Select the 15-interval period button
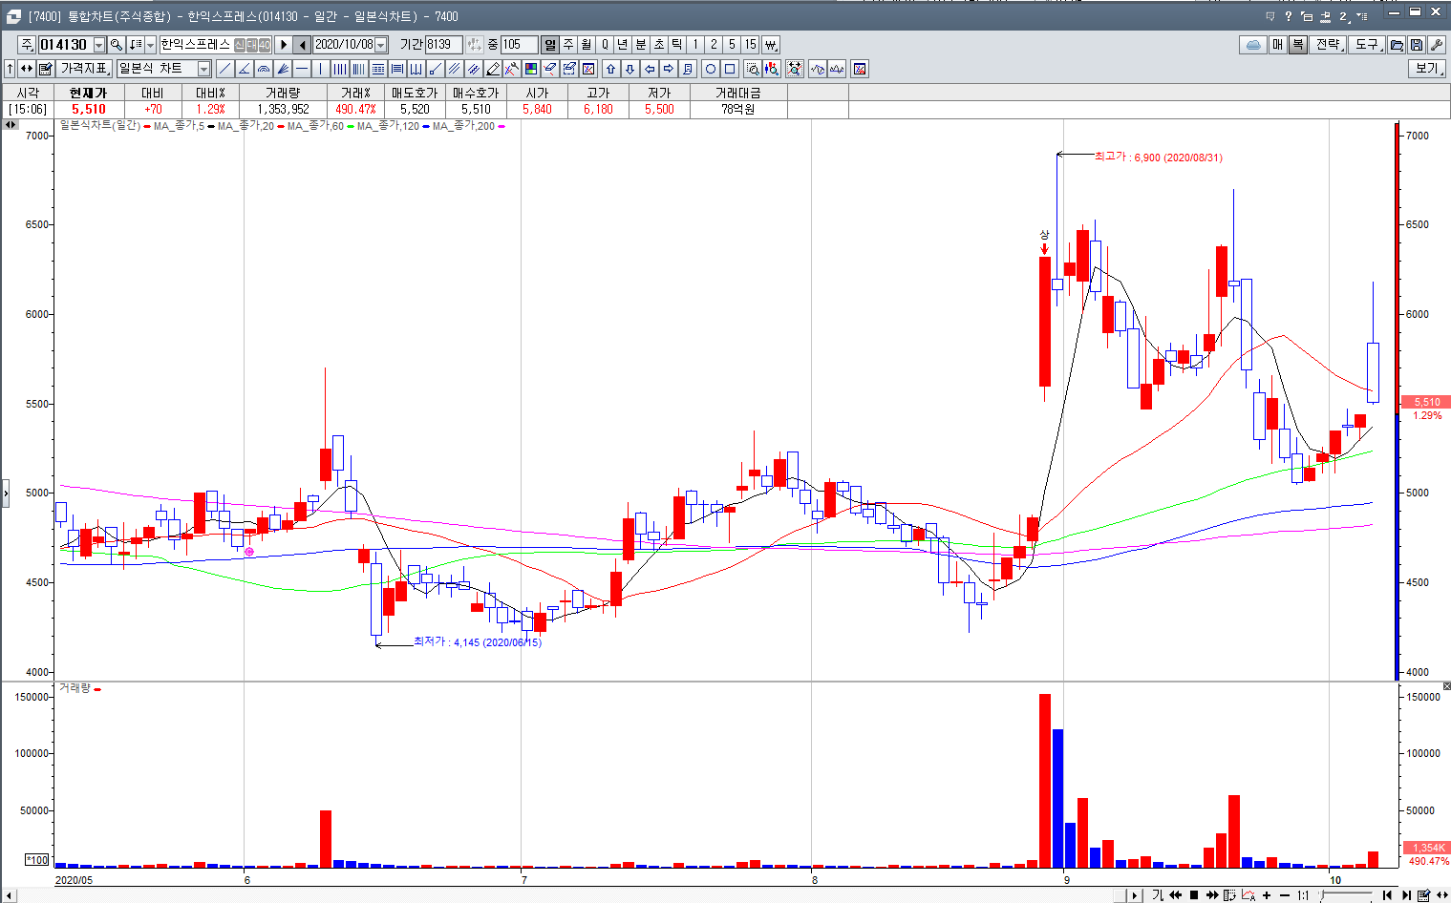The width and height of the screenshot is (1451, 903). click(x=751, y=45)
